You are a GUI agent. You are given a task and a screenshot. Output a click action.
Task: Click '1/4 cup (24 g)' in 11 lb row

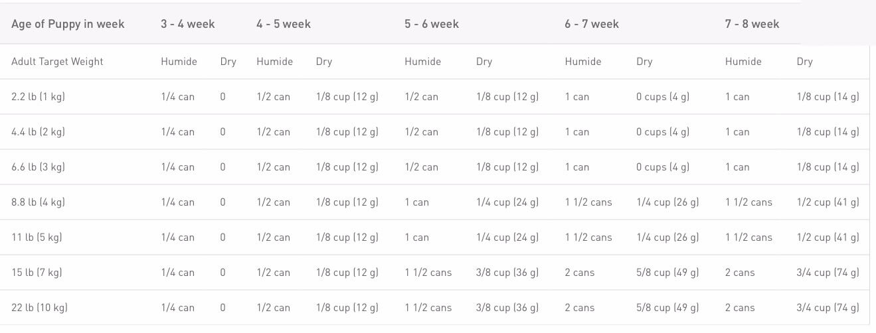point(507,237)
